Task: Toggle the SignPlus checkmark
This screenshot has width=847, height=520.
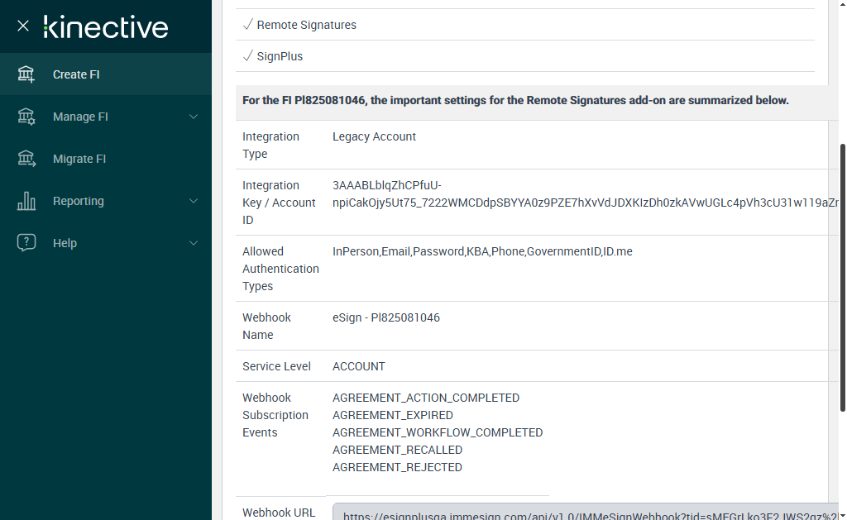Action: (x=247, y=56)
